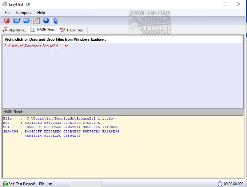
Task: Click SHA-256 continuation line 45546214
Action: click(53, 136)
